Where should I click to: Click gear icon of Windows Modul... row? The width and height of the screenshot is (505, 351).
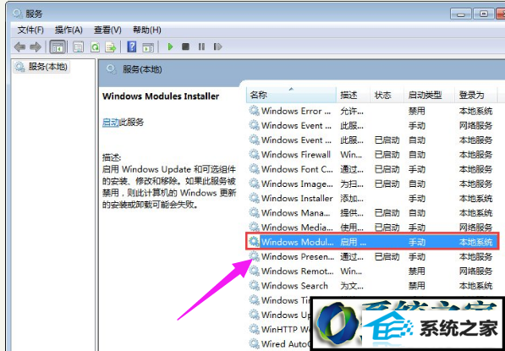[x=254, y=242]
